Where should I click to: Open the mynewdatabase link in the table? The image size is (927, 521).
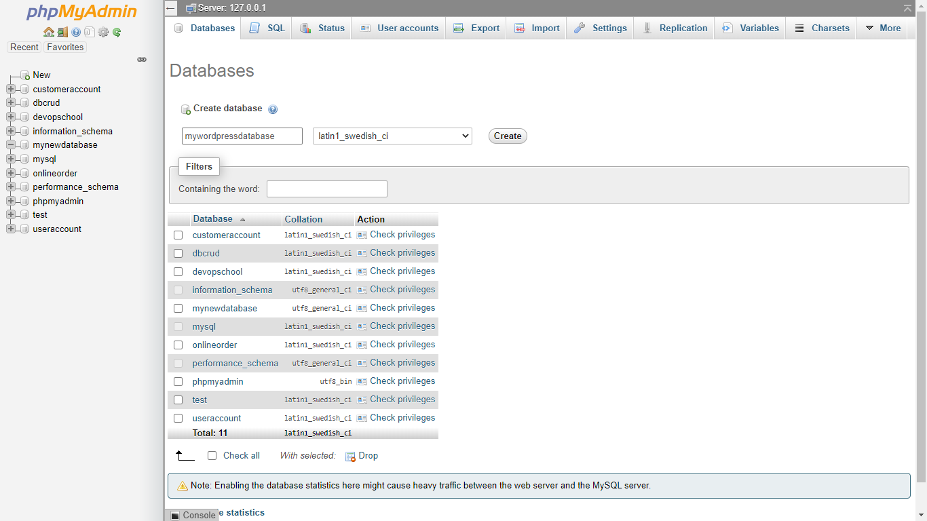(x=225, y=309)
